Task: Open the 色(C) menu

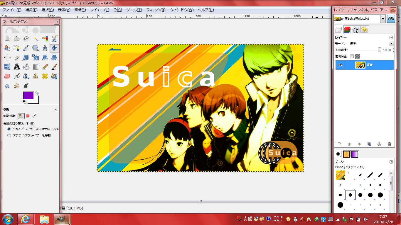Action: click(117, 10)
